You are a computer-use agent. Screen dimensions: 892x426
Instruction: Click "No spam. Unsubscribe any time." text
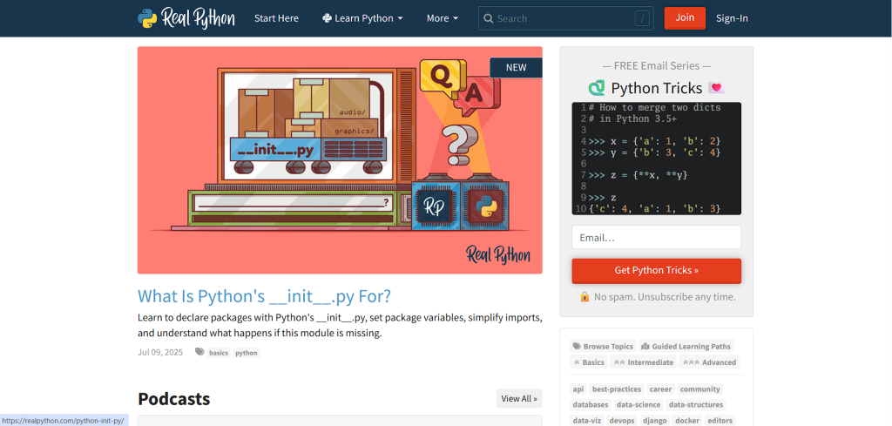click(665, 297)
